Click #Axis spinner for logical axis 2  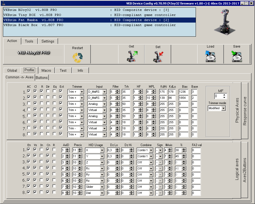[170, 156]
